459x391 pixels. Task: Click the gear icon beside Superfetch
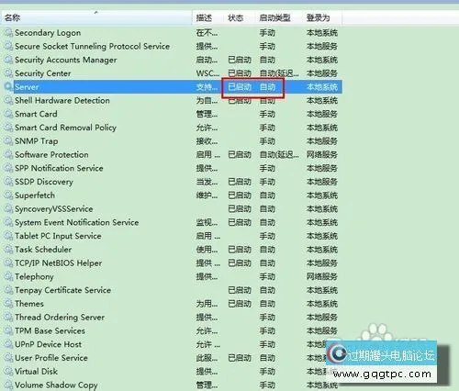tap(8, 195)
